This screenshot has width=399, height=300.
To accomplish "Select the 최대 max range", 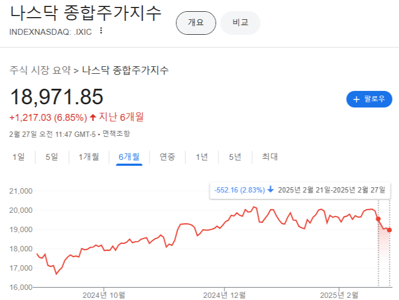I will 270,157.
